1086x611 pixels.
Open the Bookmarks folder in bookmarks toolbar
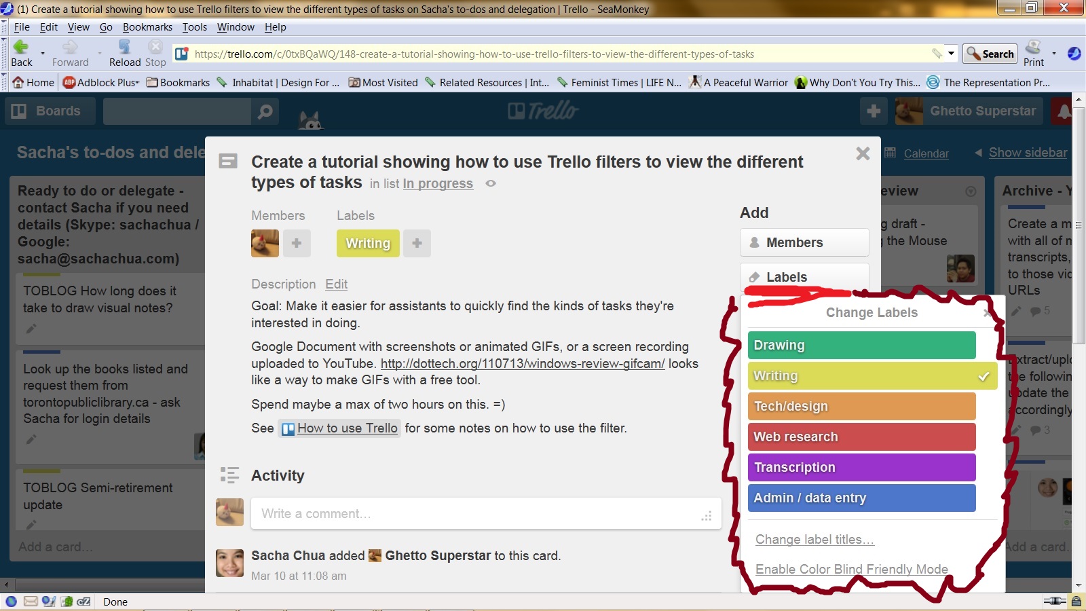point(179,82)
